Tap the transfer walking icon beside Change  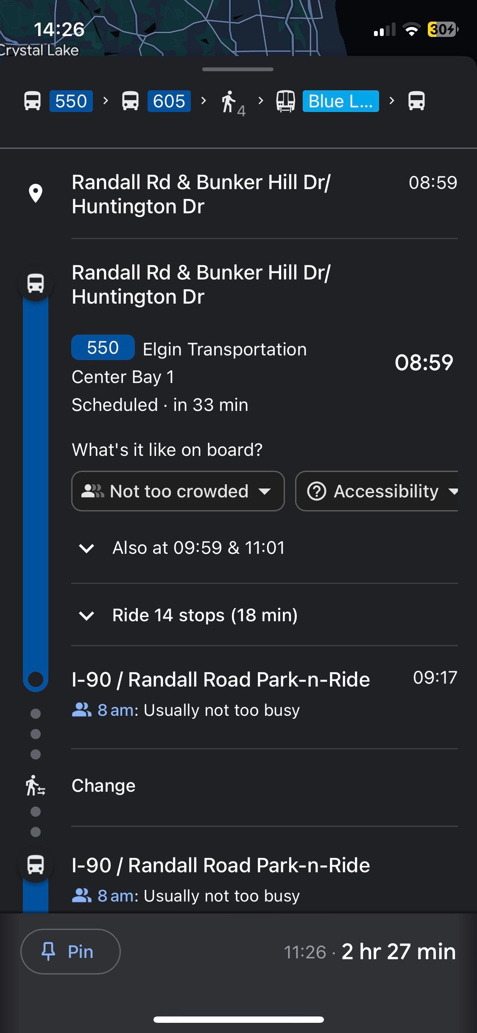36,786
